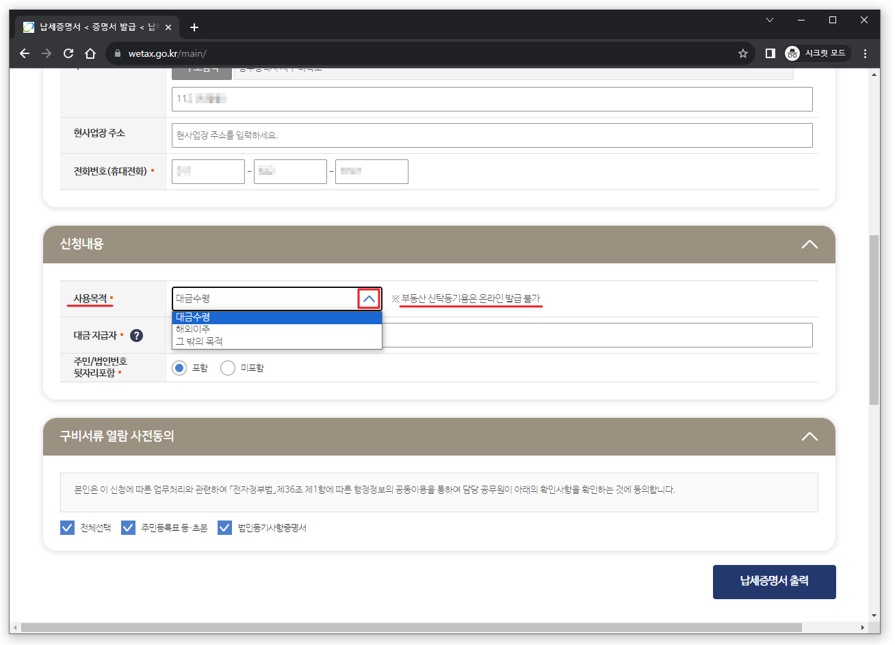
Task: Toggle the 주민등록표 등·초본 checkbox
Action: 128,527
